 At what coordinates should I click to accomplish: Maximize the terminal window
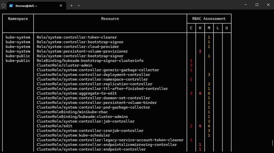coord(257,5)
